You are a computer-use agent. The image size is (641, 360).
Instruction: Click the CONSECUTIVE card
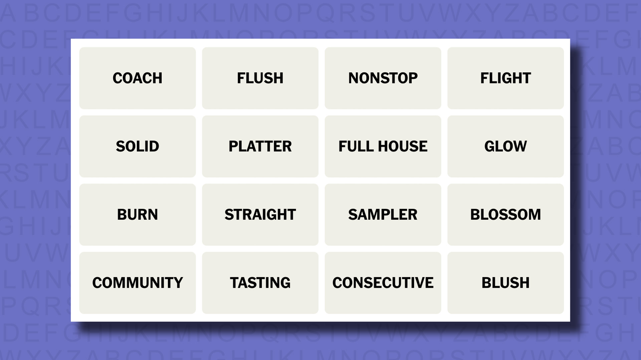(x=383, y=283)
